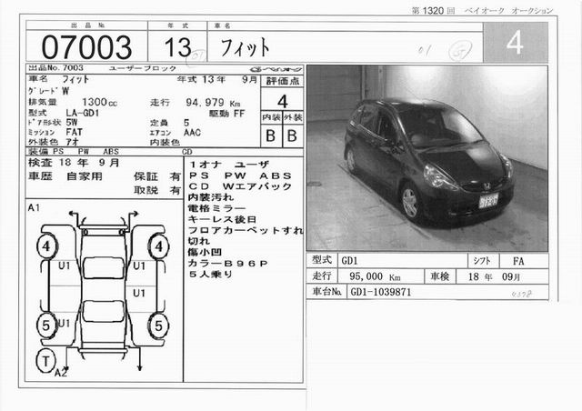Click the 定員 5 seating capacity entry
The height and width of the screenshot is (411, 582).
[170, 123]
